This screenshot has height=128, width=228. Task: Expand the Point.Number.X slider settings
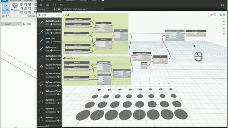(67, 27)
